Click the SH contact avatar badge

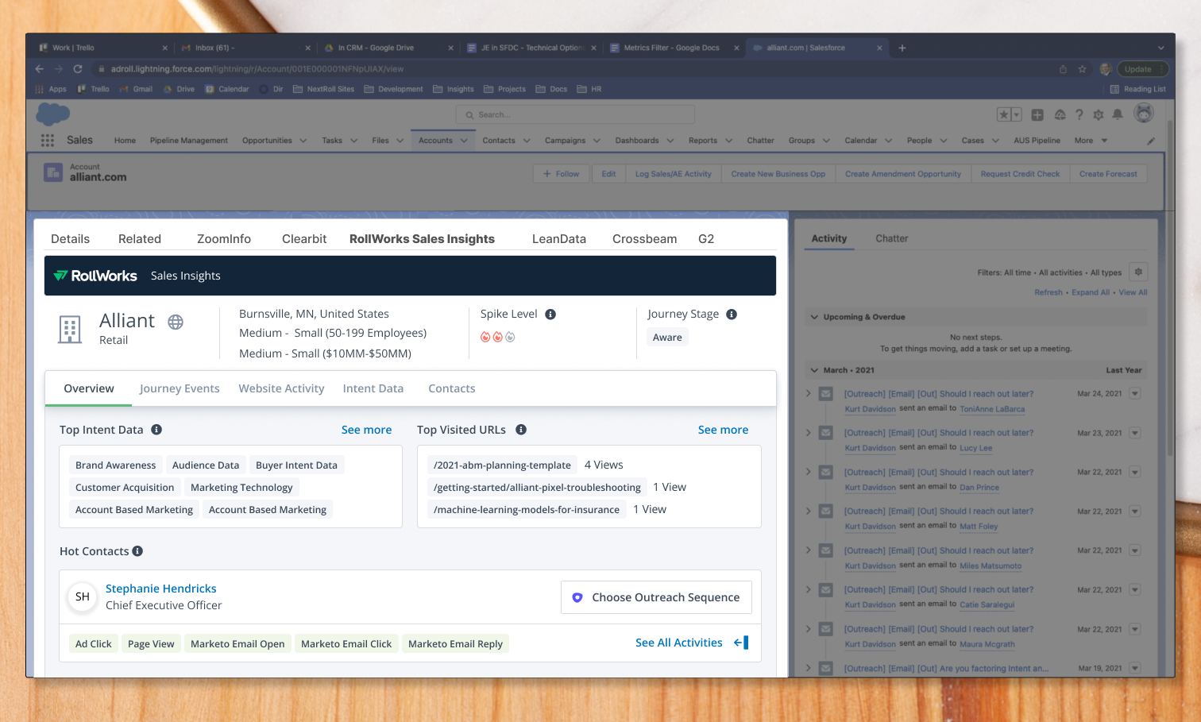[83, 597]
